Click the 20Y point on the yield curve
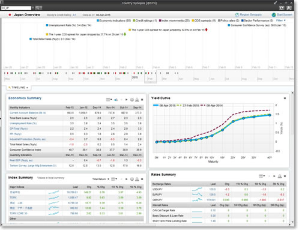The image size is (299, 230). click(x=233, y=121)
